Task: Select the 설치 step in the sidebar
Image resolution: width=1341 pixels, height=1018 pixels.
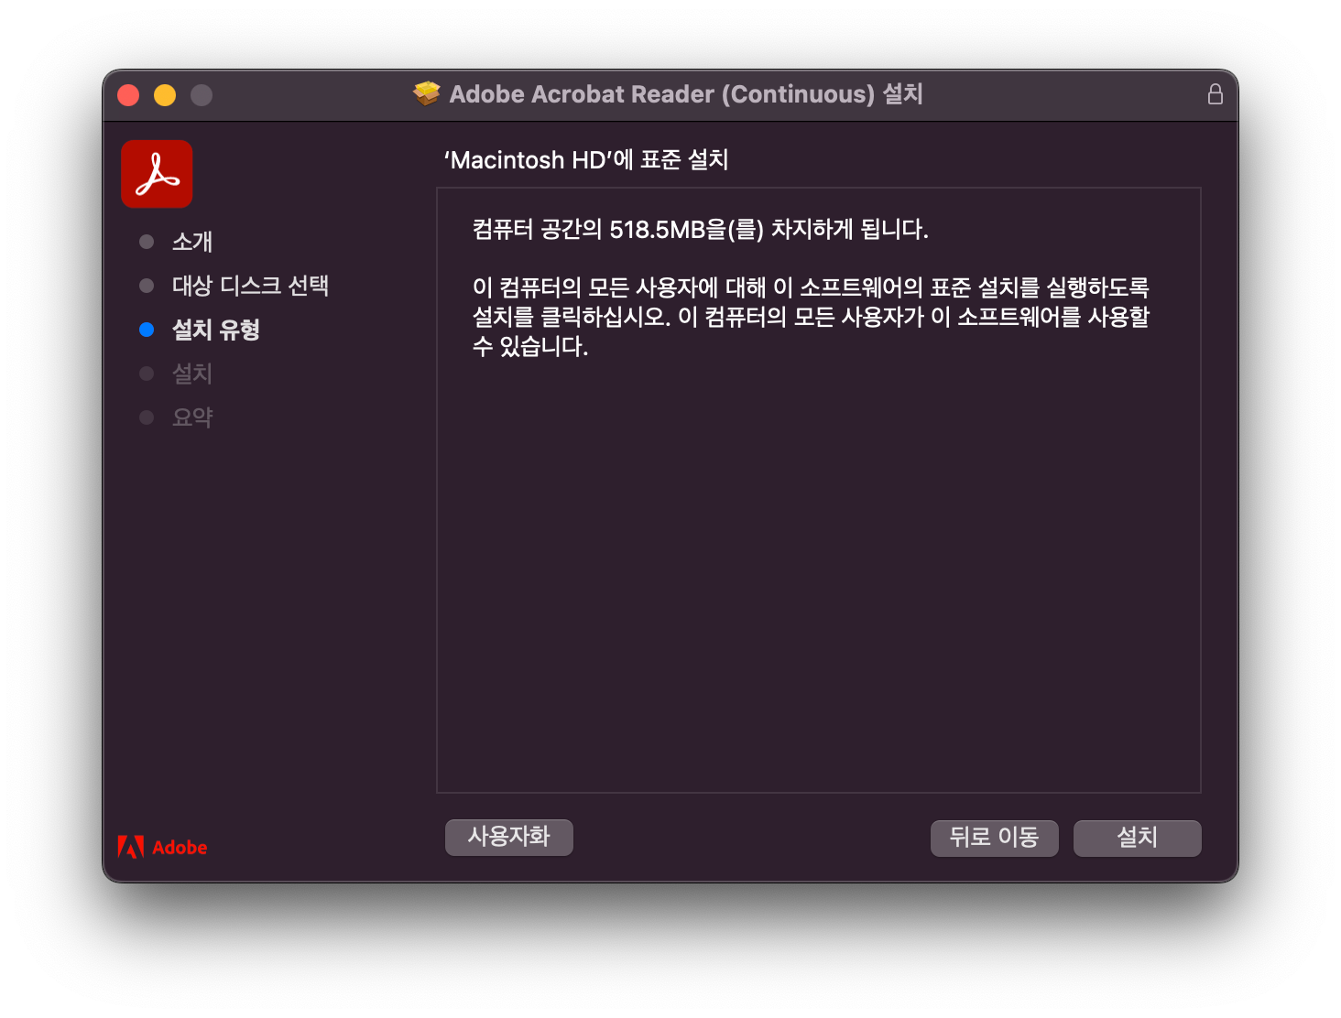Action: pyautogui.click(x=192, y=374)
